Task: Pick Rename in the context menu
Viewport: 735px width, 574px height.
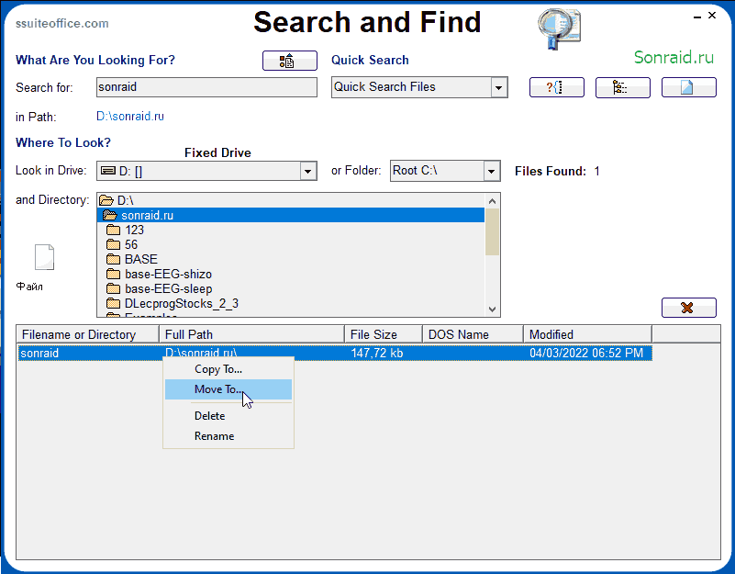Action: [x=228, y=436]
